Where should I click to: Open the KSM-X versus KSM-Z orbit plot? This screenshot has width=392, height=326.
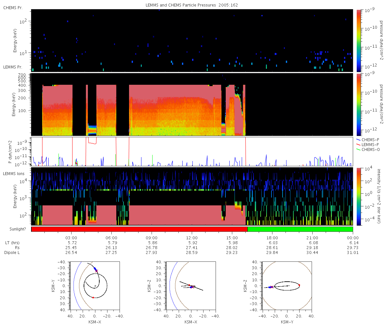coord(191,286)
